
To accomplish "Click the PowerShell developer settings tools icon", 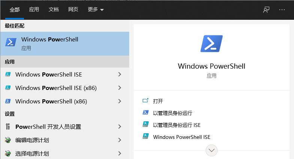I will (8, 127).
